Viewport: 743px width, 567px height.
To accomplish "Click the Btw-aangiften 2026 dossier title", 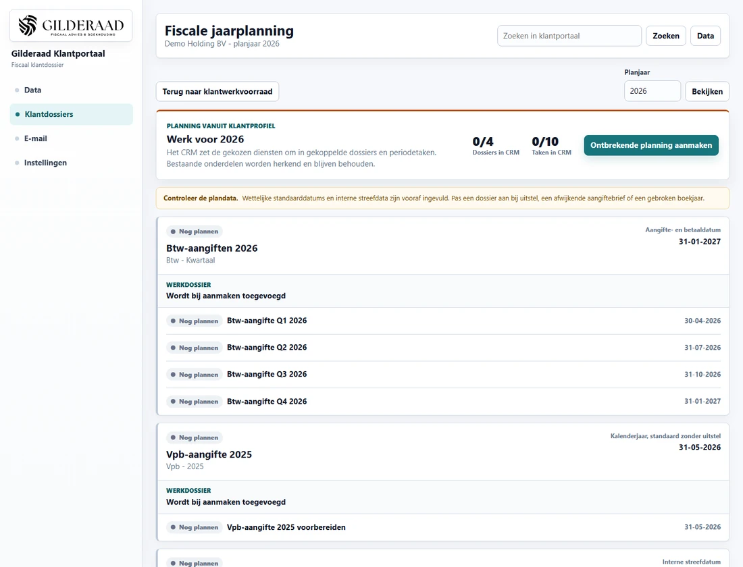I will (212, 248).
